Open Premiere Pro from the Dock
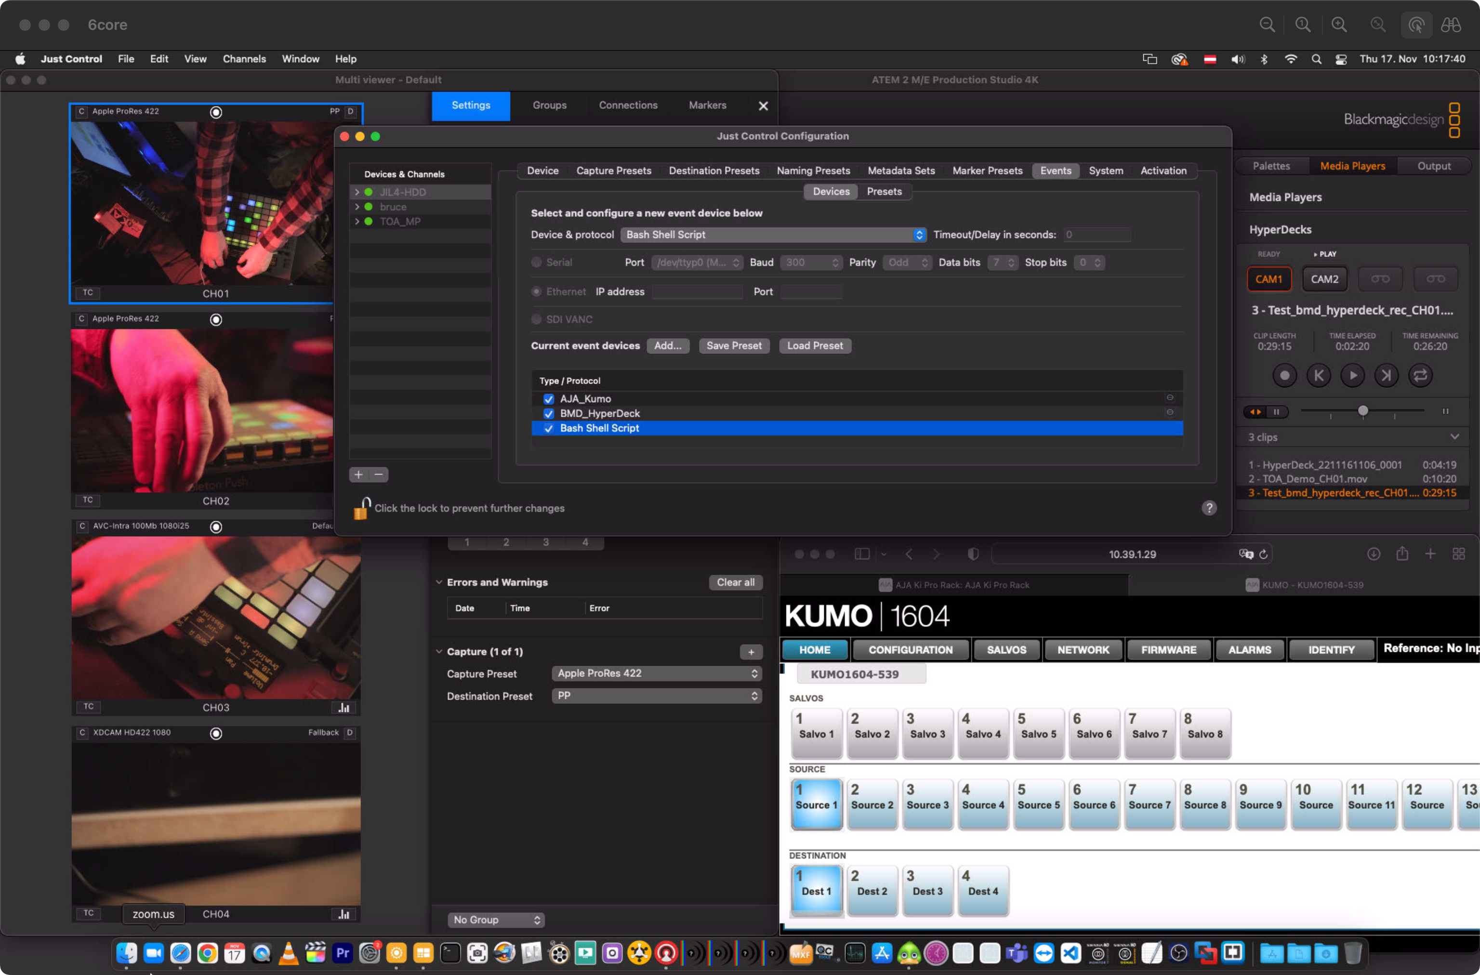This screenshot has width=1480, height=975. (343, 953)
